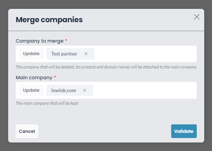Validate the company merge

[x=184, y=131]
